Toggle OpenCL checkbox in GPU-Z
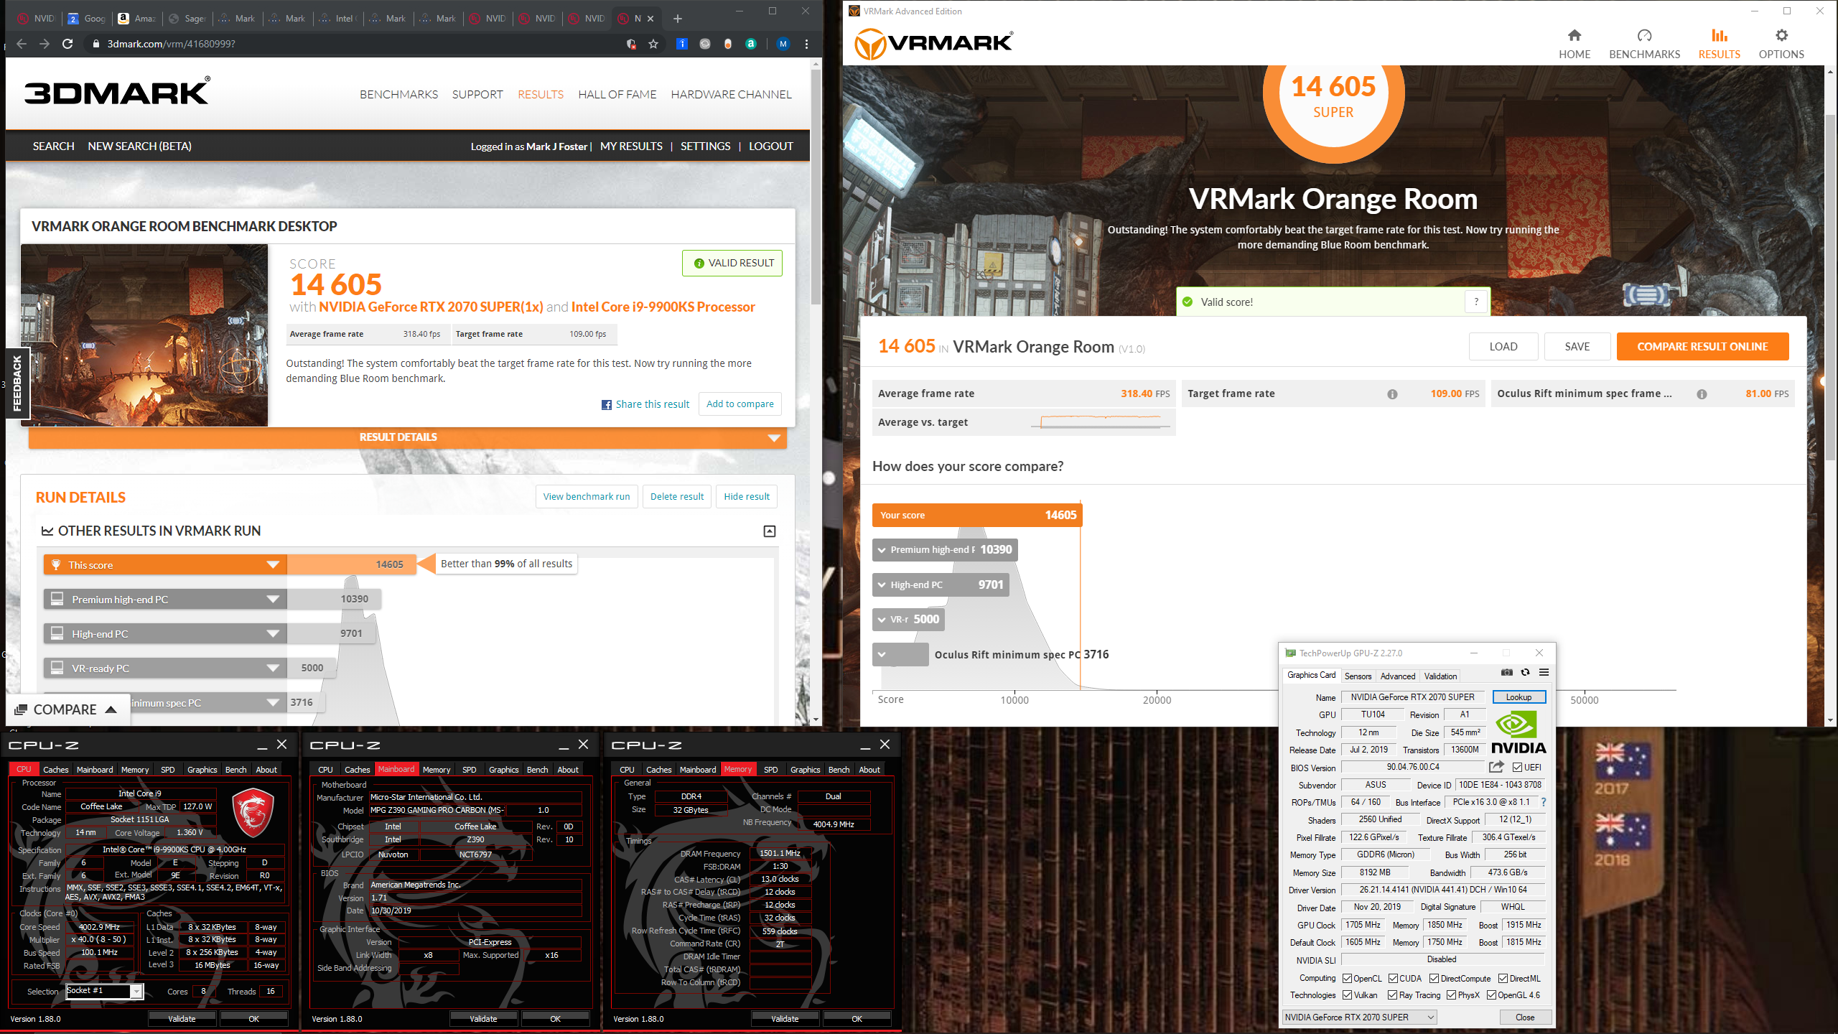 1348,979
